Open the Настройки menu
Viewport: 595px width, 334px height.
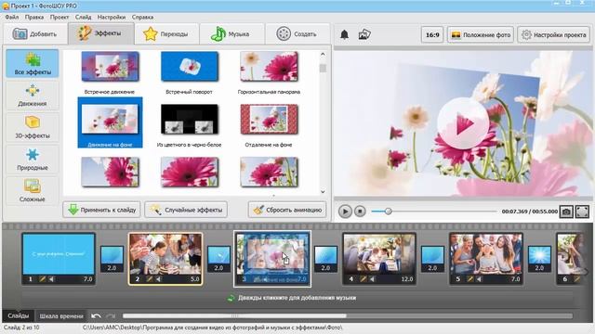click(112, 17)
